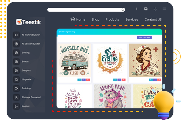Open the Muscle Bus design thumbnail
This screenshot has width=181, height=120.
pyautogui.click(x=74, y=60)
